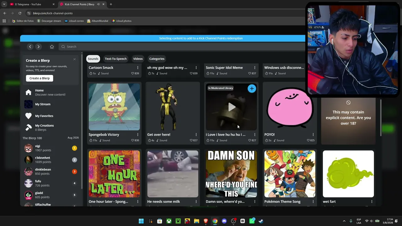Open vigi's profile avatar in Blerp 100
The width and height of the screenshot is (402, 226).
coord(29,148)
